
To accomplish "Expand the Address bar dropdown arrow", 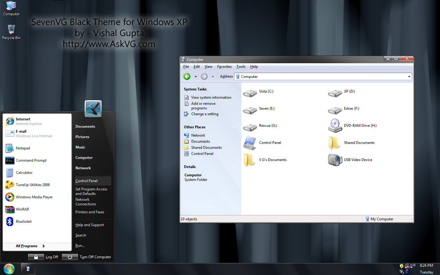I will click(x=409, y=77).
